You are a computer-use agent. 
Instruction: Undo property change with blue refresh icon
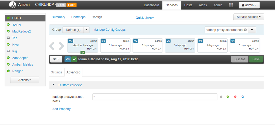243,97
